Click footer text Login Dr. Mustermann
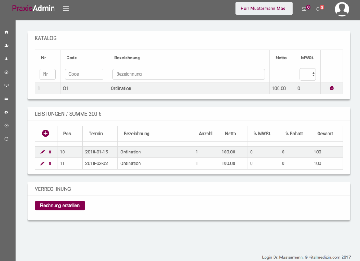Viewport: 360px width, 261px height. [x=283, y=257]
